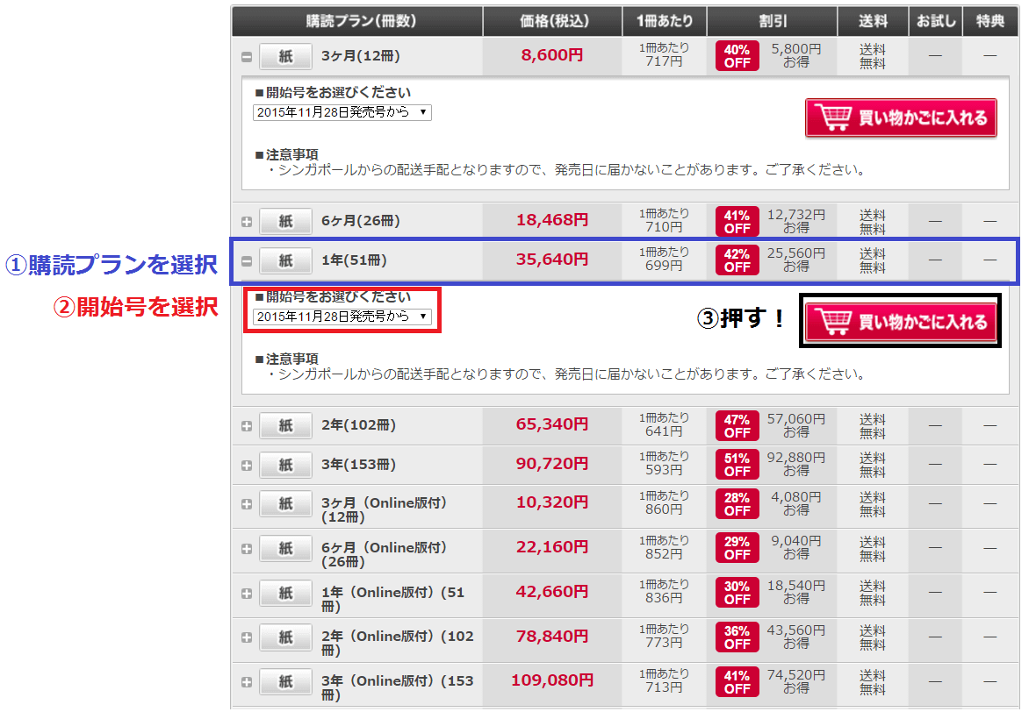Expand the 6ヶ月(26冊) plan row

click(246, 220)
